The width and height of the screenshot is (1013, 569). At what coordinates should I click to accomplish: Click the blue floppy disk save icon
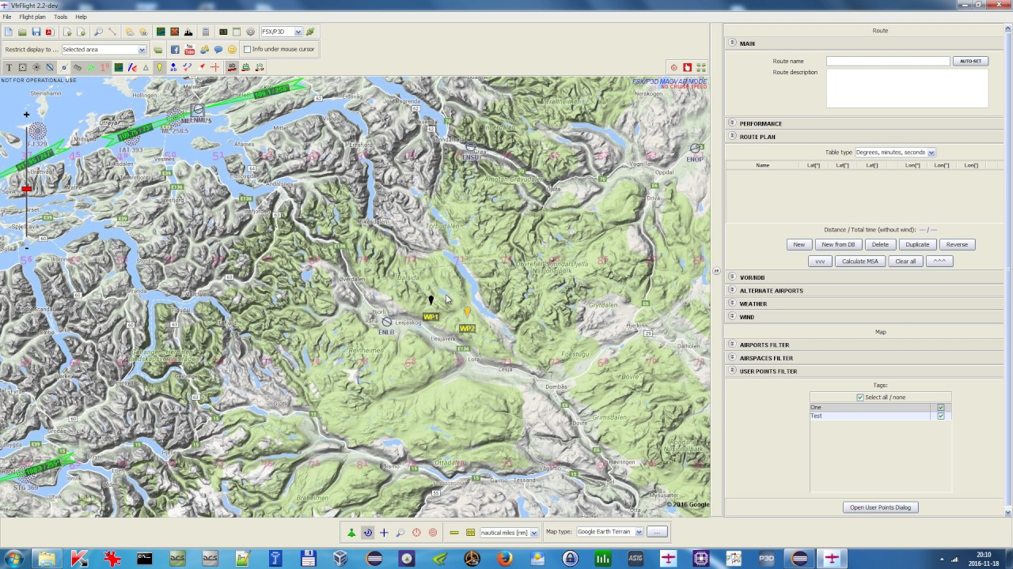point(36,32)
